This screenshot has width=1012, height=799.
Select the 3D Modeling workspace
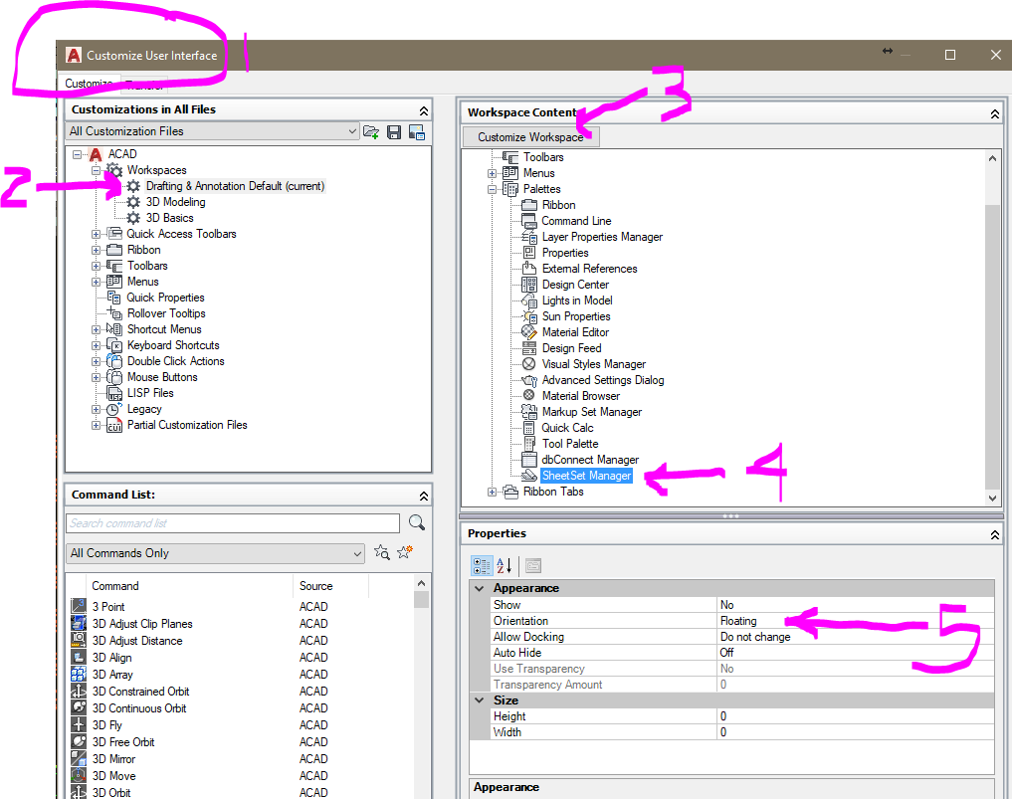(x=175, y=202)
